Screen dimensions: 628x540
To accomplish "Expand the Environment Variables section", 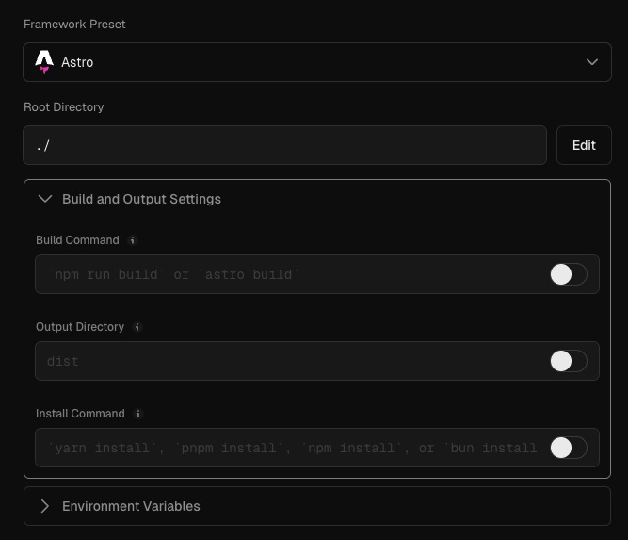I will tap(317, 506).
